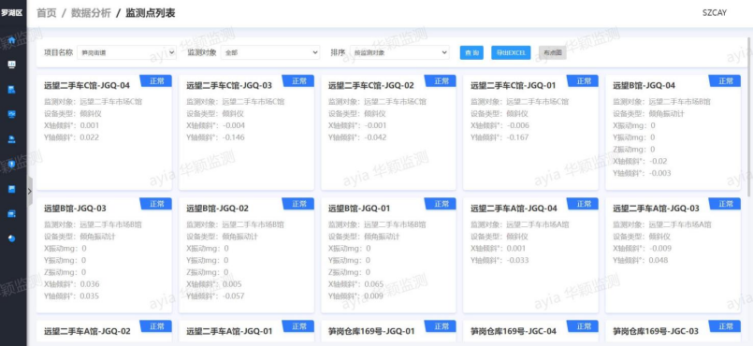The height and width of the screenshot is (346, 753).
Task: Click X轴倾斜 value -0.02 on B馆-JGQ-04
Action: [x=658, y=161]
